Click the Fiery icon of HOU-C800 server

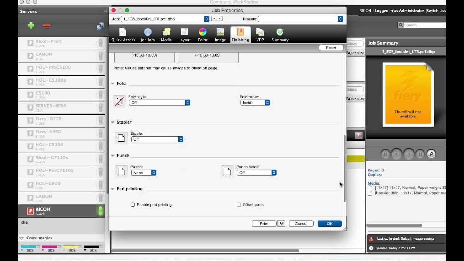(x=30, y=185)
